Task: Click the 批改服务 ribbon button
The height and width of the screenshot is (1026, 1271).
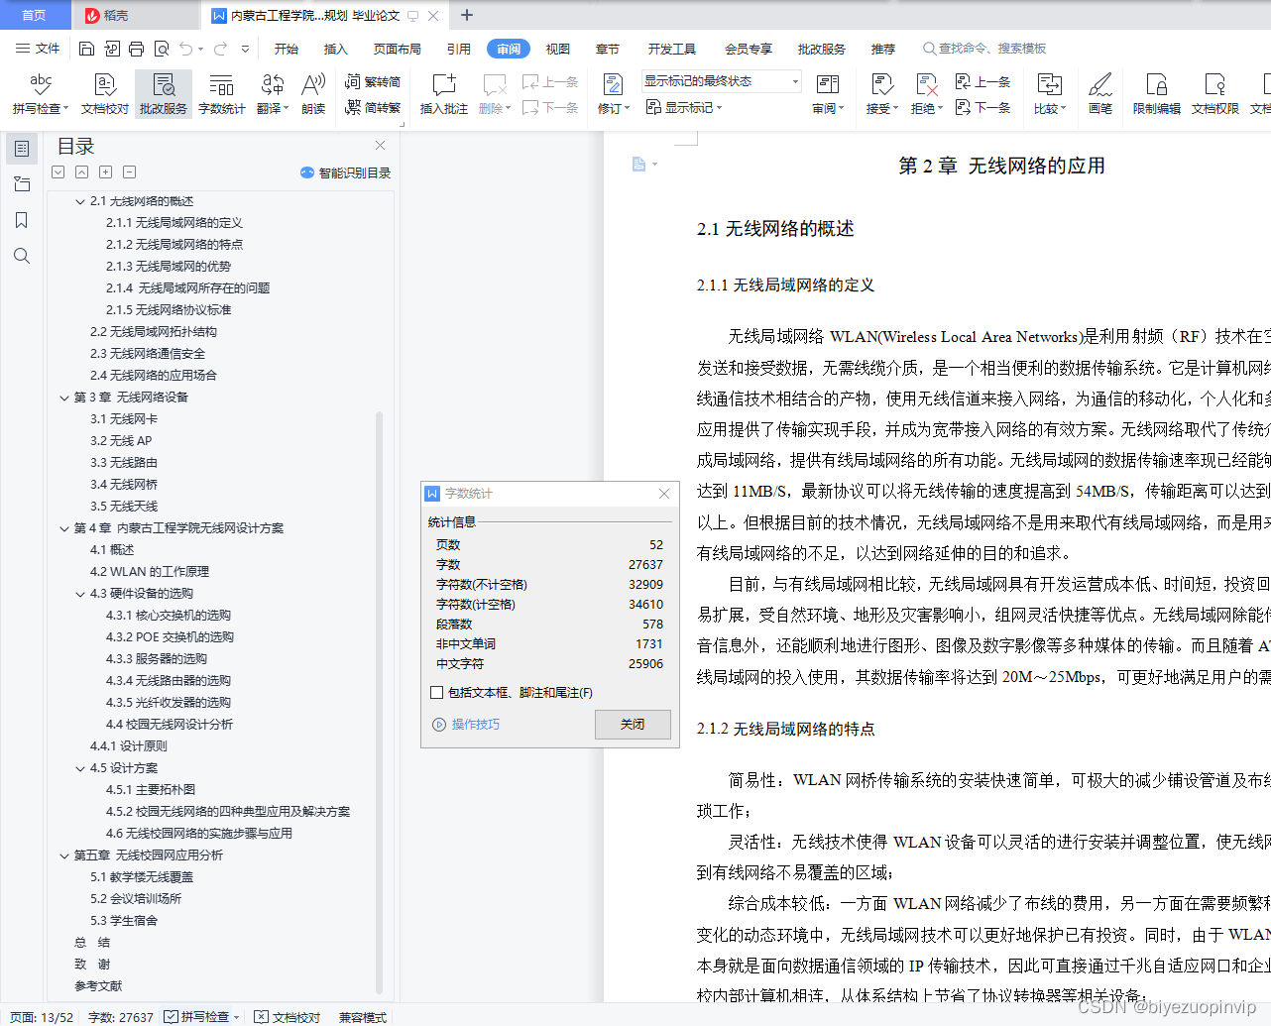Action: pos(164,94)
